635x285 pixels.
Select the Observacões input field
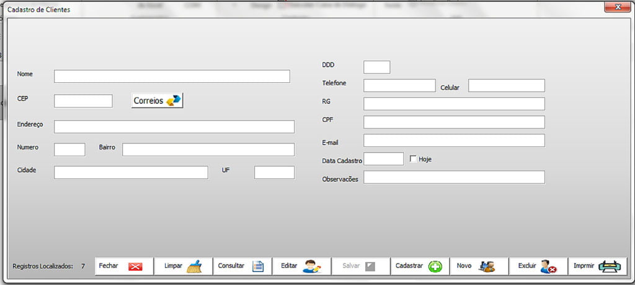tap(454, 177)
